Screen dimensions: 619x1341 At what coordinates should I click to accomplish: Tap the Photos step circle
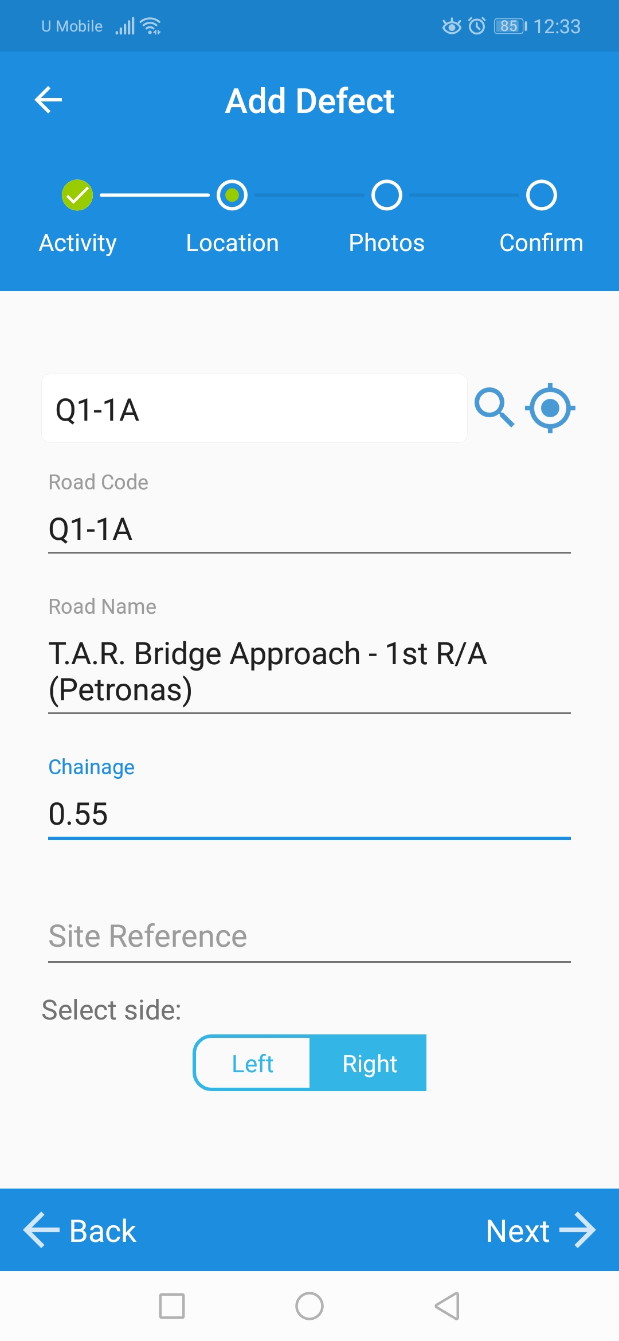pyautogui.click(x=387, y=195)
